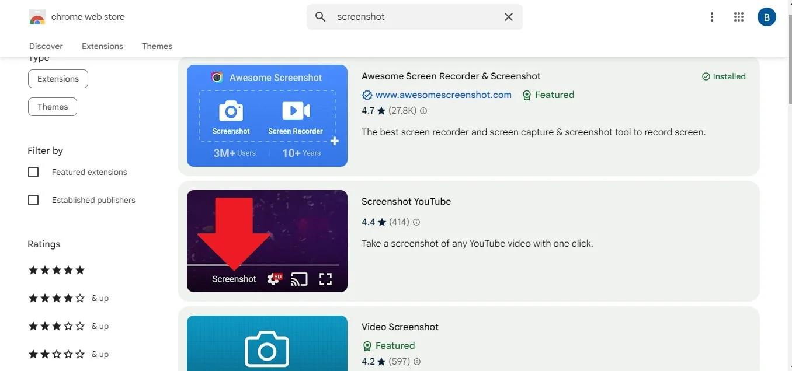Select the three stars & up filter
This screenshot has width=792, height=371.
pyautogui.click(x=68, y=326)
